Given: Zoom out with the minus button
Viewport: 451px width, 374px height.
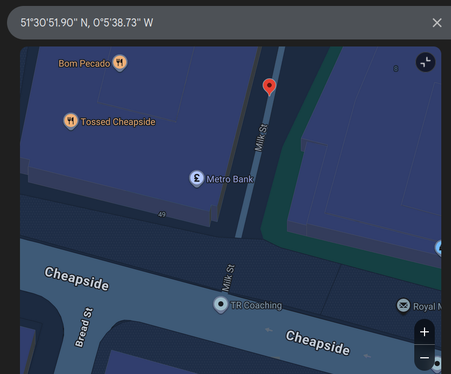Looking at the screenshot, I should click(x=425, y=358).
